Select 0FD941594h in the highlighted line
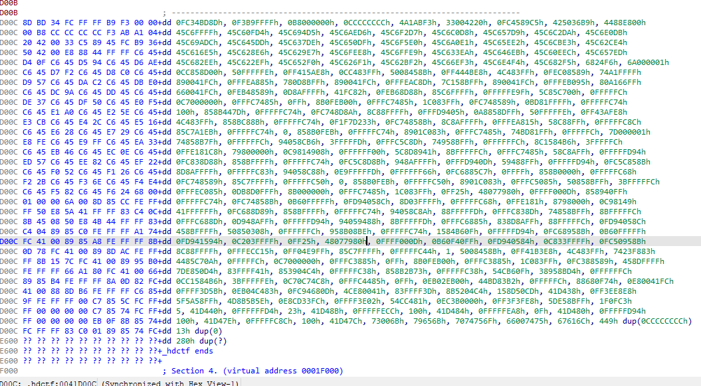Image resolution: width=701 pixels, height=386 pixels. click(198, 241)
